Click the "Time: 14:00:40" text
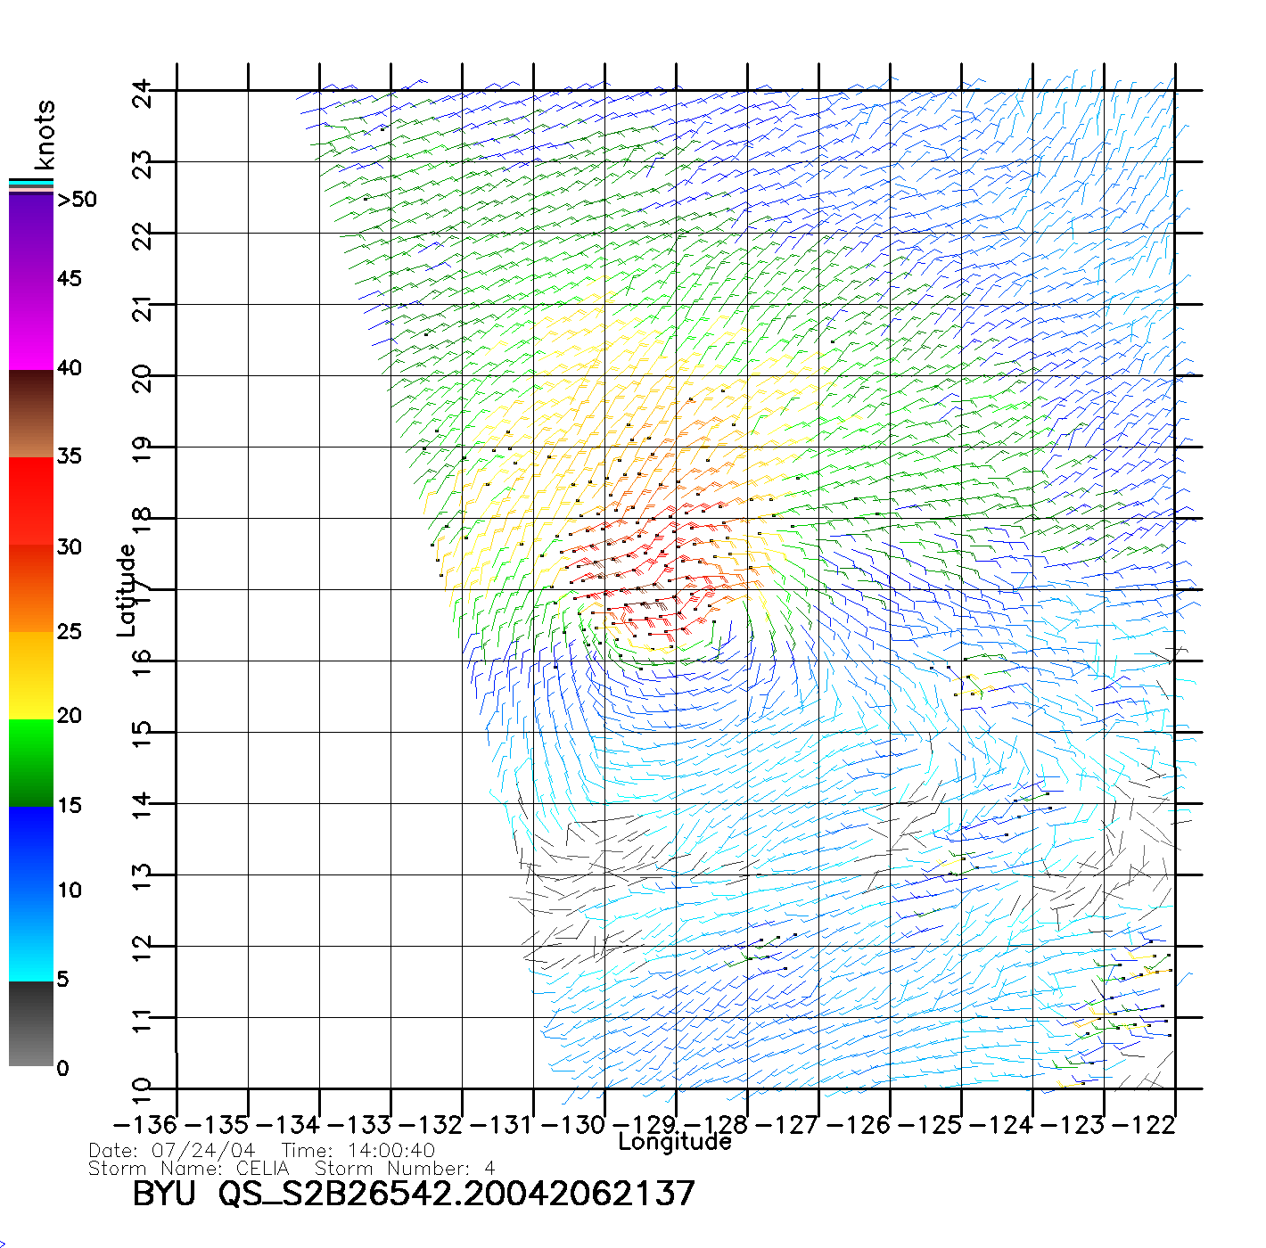The image size is (1266, 1248). click(x=358, y=1151)
